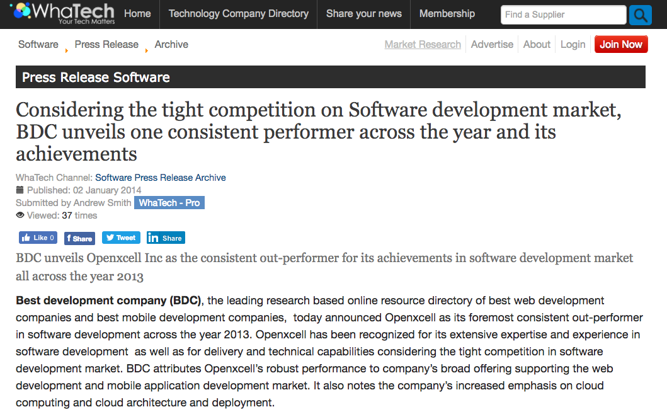667x419 pixels.
Task: Open the Home menu item
Action: click(137, 13)
